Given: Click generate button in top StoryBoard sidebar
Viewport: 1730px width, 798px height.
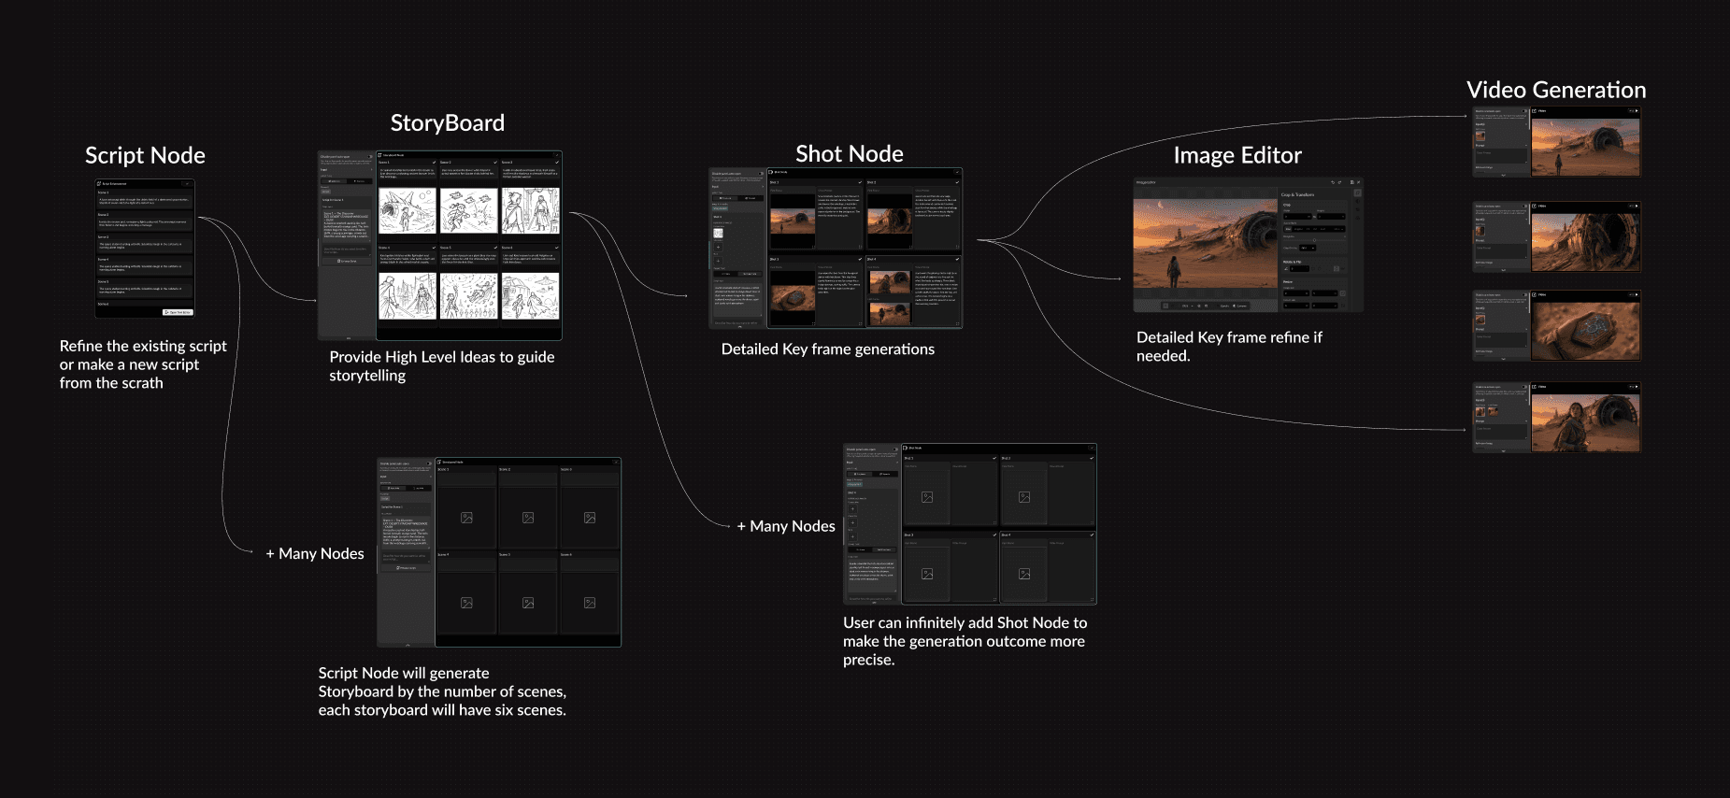Looking at the screenshot, I should tap(347, 262).
